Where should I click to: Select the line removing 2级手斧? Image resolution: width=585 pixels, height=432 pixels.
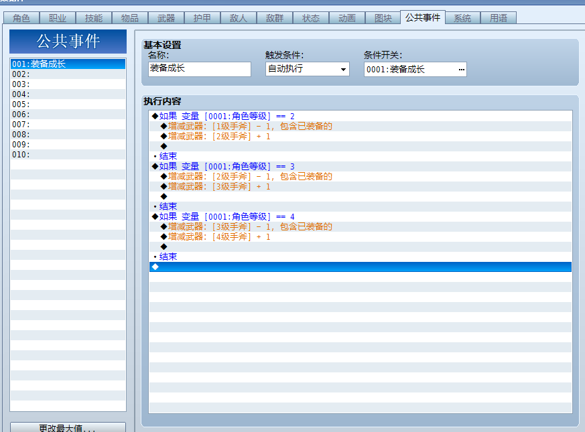pos(361,176)
